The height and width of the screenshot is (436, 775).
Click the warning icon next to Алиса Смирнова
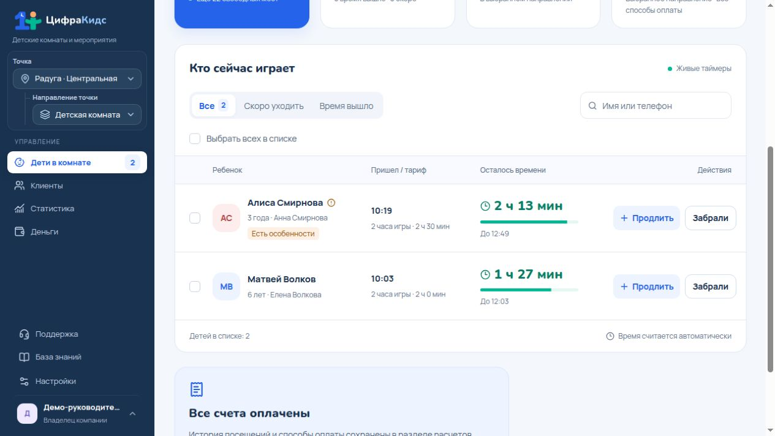(x=331, y=203)
